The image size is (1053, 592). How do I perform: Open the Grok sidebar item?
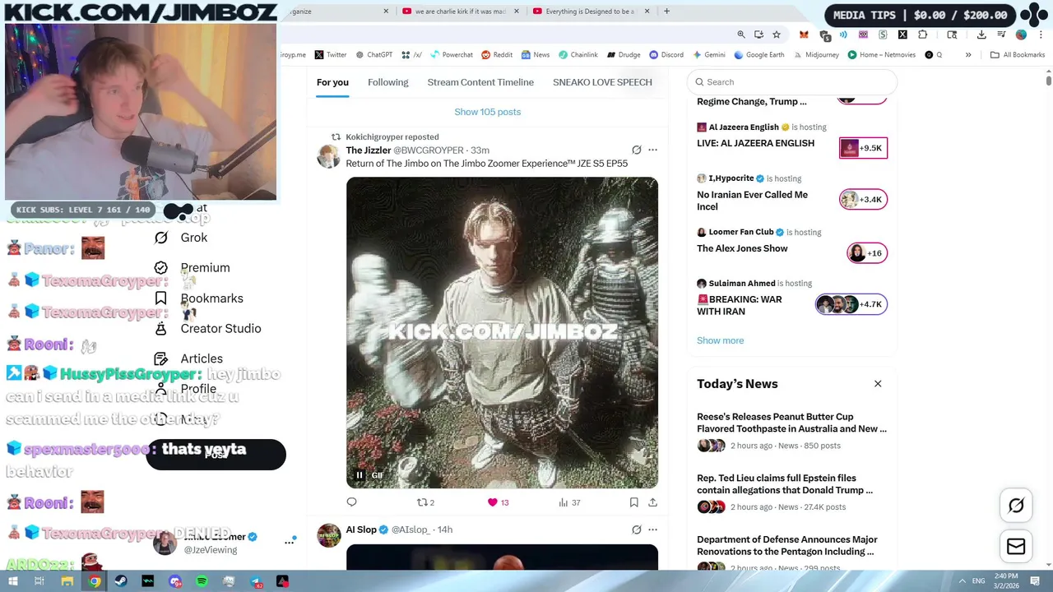(182, 238)
